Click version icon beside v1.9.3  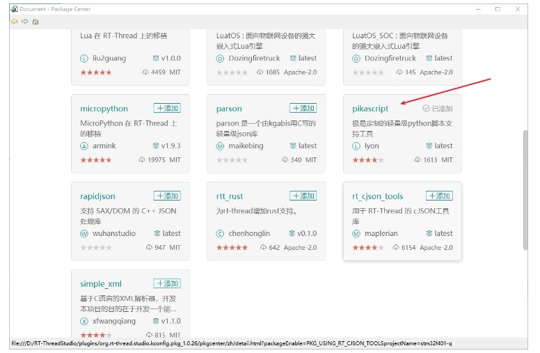tap(156, 146)
